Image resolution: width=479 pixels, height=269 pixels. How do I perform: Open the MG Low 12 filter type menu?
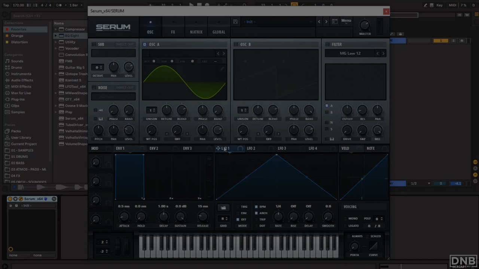click(350, 53)
